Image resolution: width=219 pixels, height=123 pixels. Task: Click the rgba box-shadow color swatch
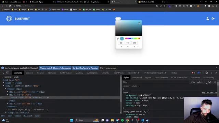click(x=163, y=98)
